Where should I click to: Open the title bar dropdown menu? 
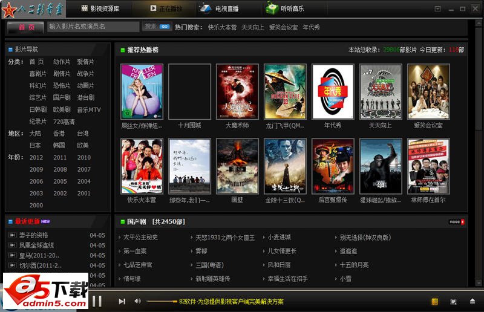(x=437, y=9)
